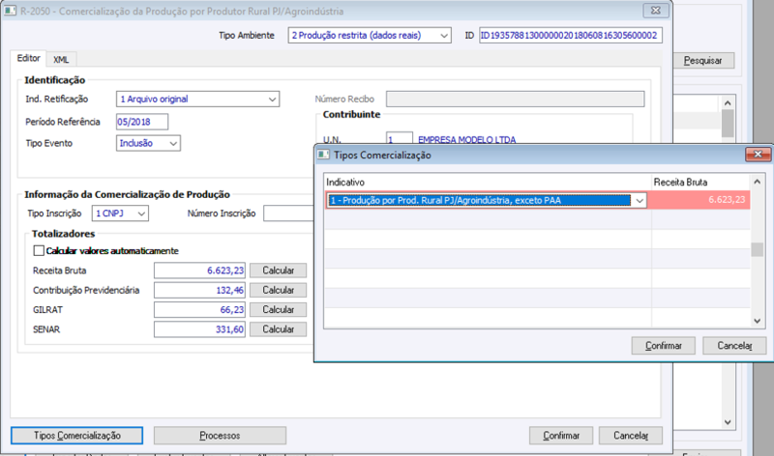
Task: Click the R-2050 window title icon
Action: click(11, 11)
